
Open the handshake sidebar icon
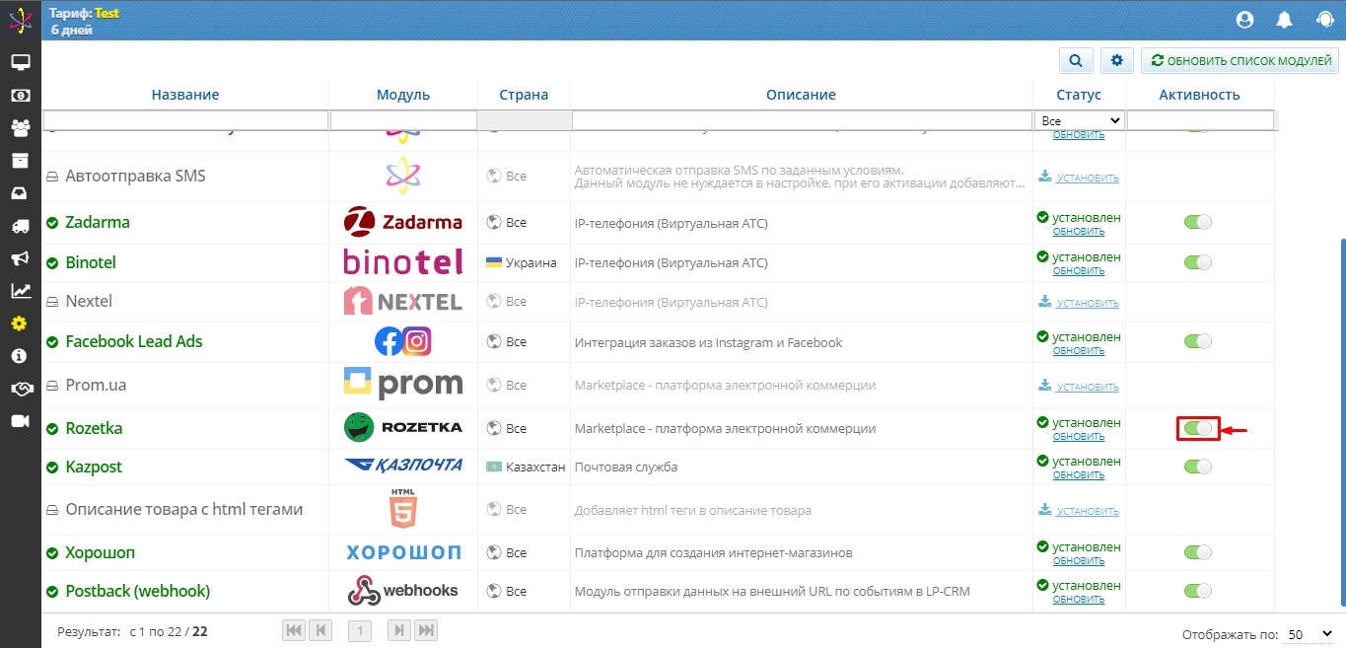(20, 389)
